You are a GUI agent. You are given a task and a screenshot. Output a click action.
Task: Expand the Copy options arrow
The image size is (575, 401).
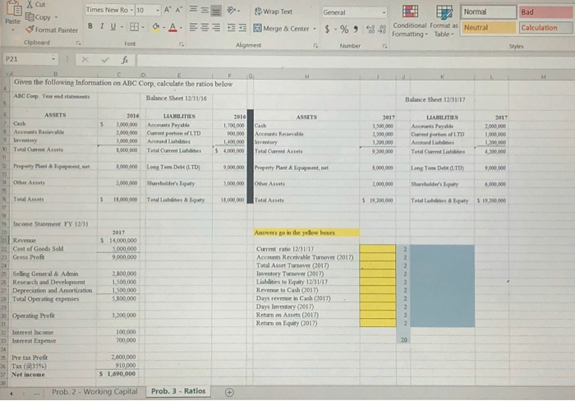coord(56,17)
